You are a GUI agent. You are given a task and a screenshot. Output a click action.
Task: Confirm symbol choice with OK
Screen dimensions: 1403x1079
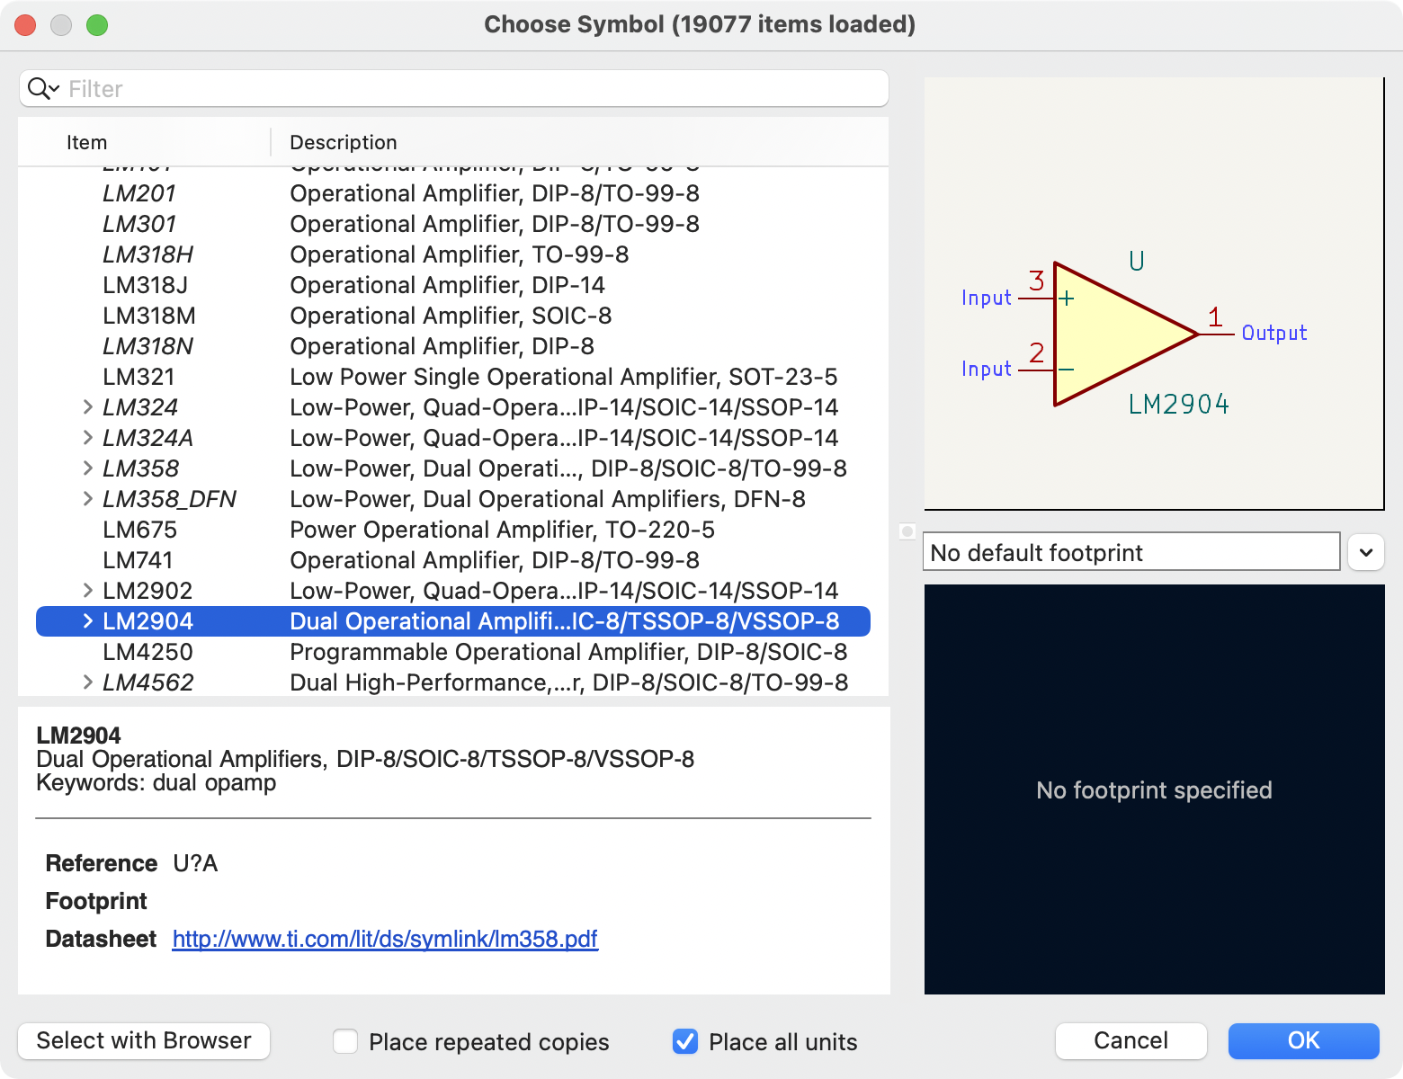pyautogui.click(x=1303, y=1040)
